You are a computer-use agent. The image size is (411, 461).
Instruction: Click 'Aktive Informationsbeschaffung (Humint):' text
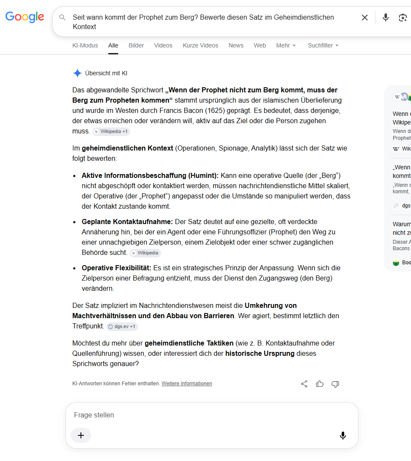click(150, 175)
